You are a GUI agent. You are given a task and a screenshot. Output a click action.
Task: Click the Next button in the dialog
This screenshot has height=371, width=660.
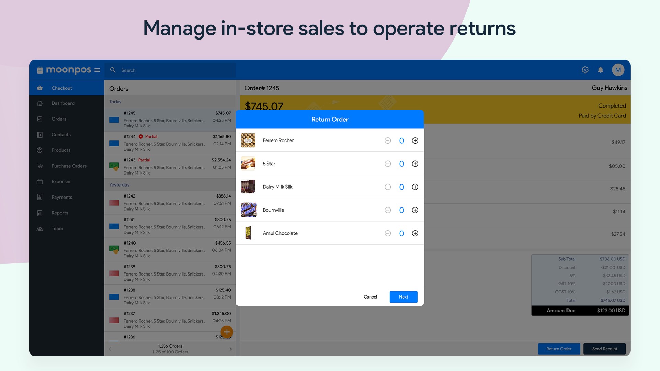click(403, 297)
